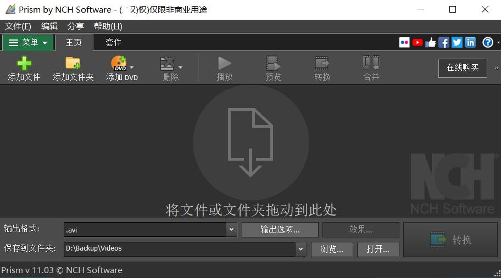Click the drop files circle in center

click(251, 143)
